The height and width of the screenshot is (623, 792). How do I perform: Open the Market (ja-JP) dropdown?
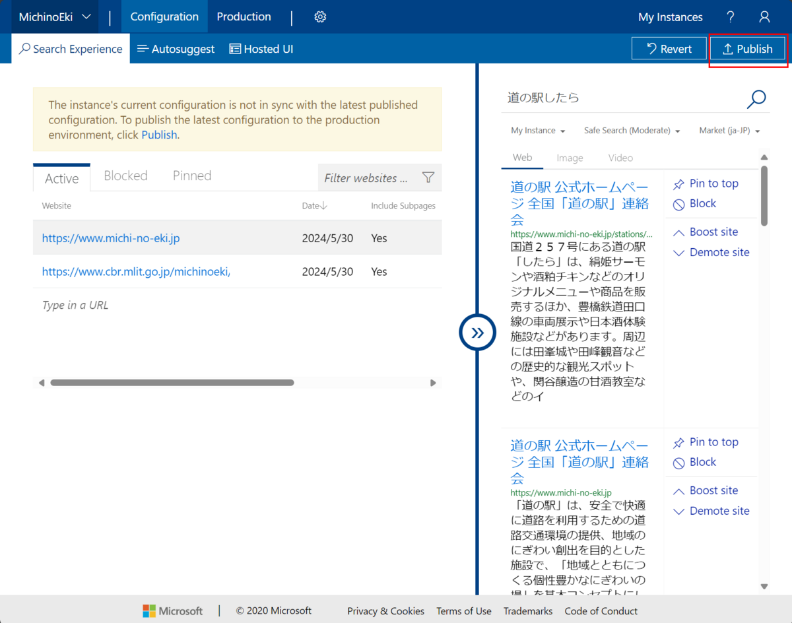729,131
